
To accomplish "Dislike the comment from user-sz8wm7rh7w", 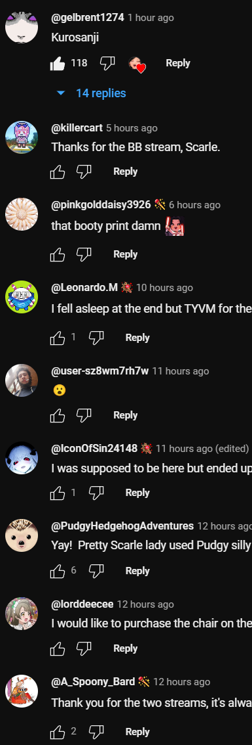I will point(84,415).
